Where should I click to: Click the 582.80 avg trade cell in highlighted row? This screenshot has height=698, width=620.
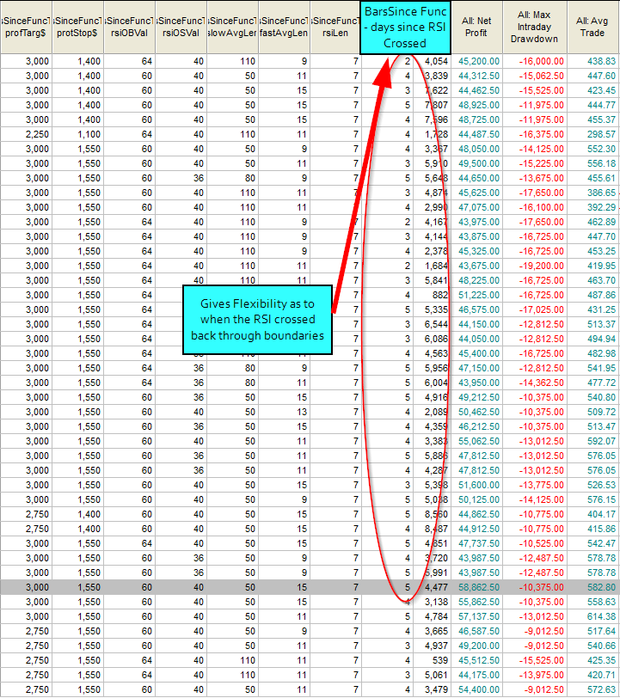pyautogui.click(x=598, y=587)
